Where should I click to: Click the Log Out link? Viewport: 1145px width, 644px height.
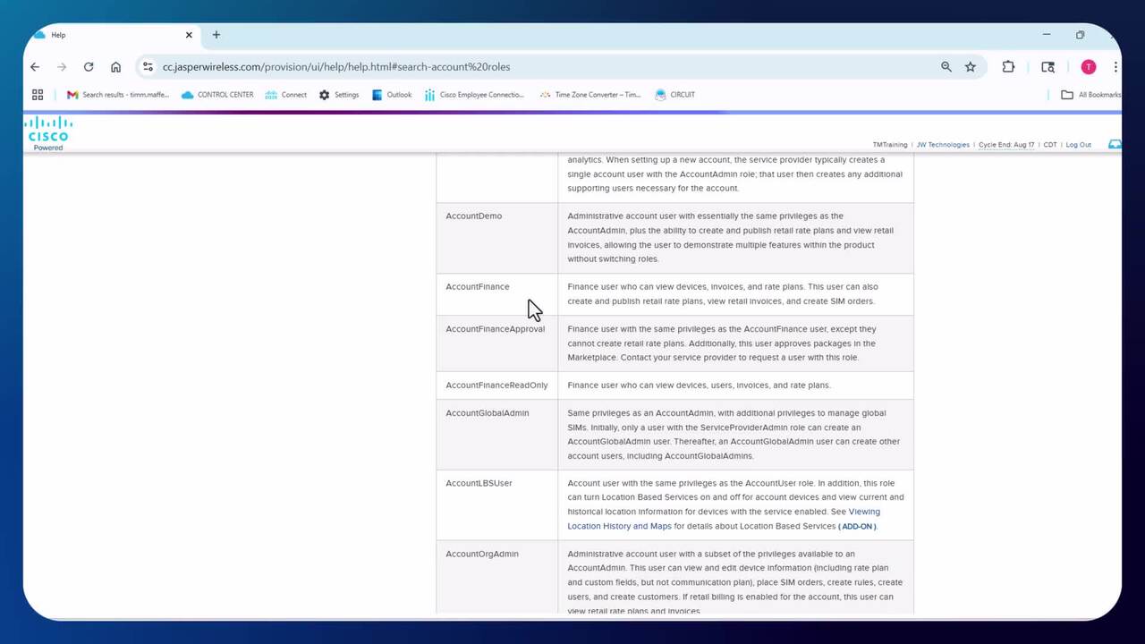1078,145
